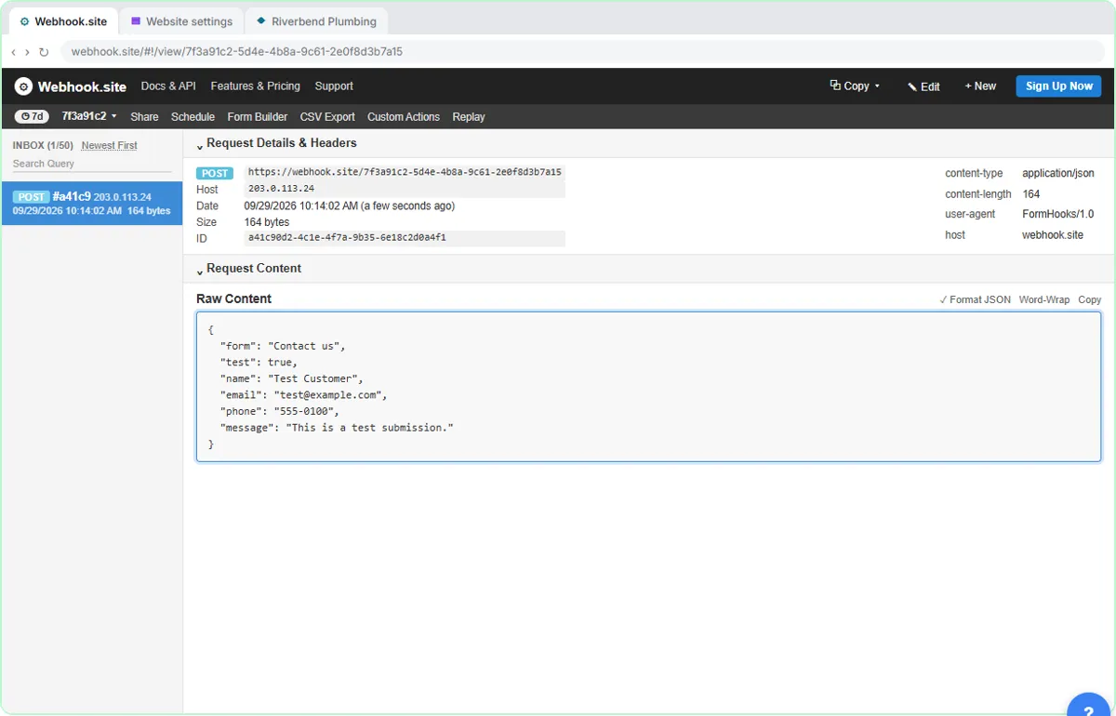Image resolution: width=1116 pixels, height=716 pixels.
Task: Click the Newest First sort link
Action: coord(110,145)
